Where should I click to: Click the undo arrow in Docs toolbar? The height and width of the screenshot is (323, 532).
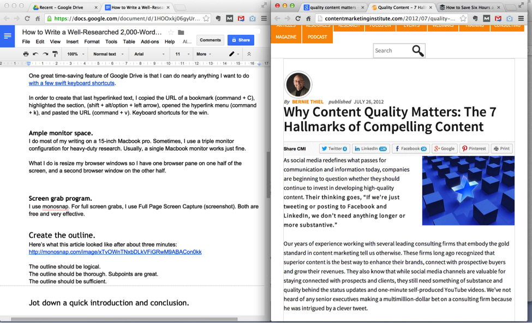click(x=35, y=54)
